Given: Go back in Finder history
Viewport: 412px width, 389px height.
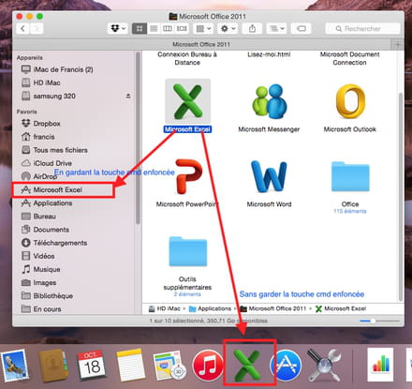Looking at the screenshot, I should (x=22, y=29).
